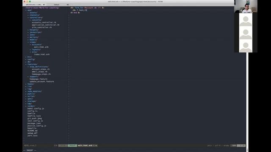The width and height of the screenshot is (271, 152).
Task: Click the project root path line
Action: tap(42, 8)
